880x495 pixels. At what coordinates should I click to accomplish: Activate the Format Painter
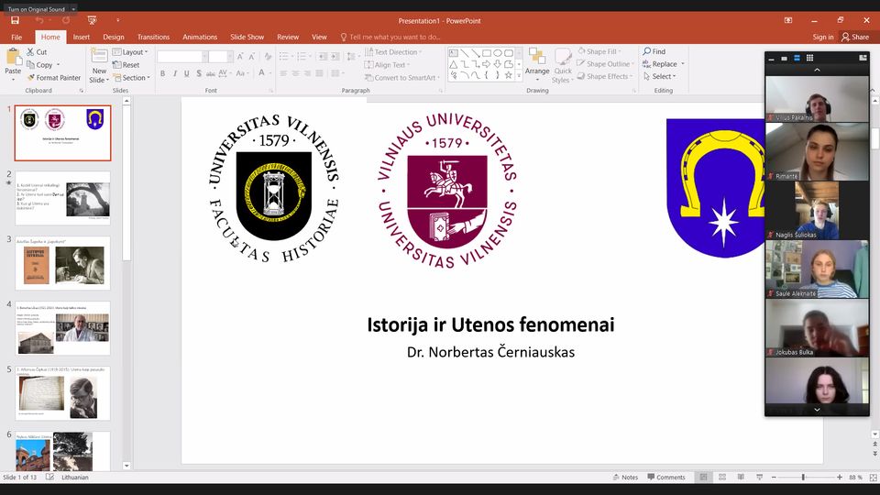(x=54, y=77)
